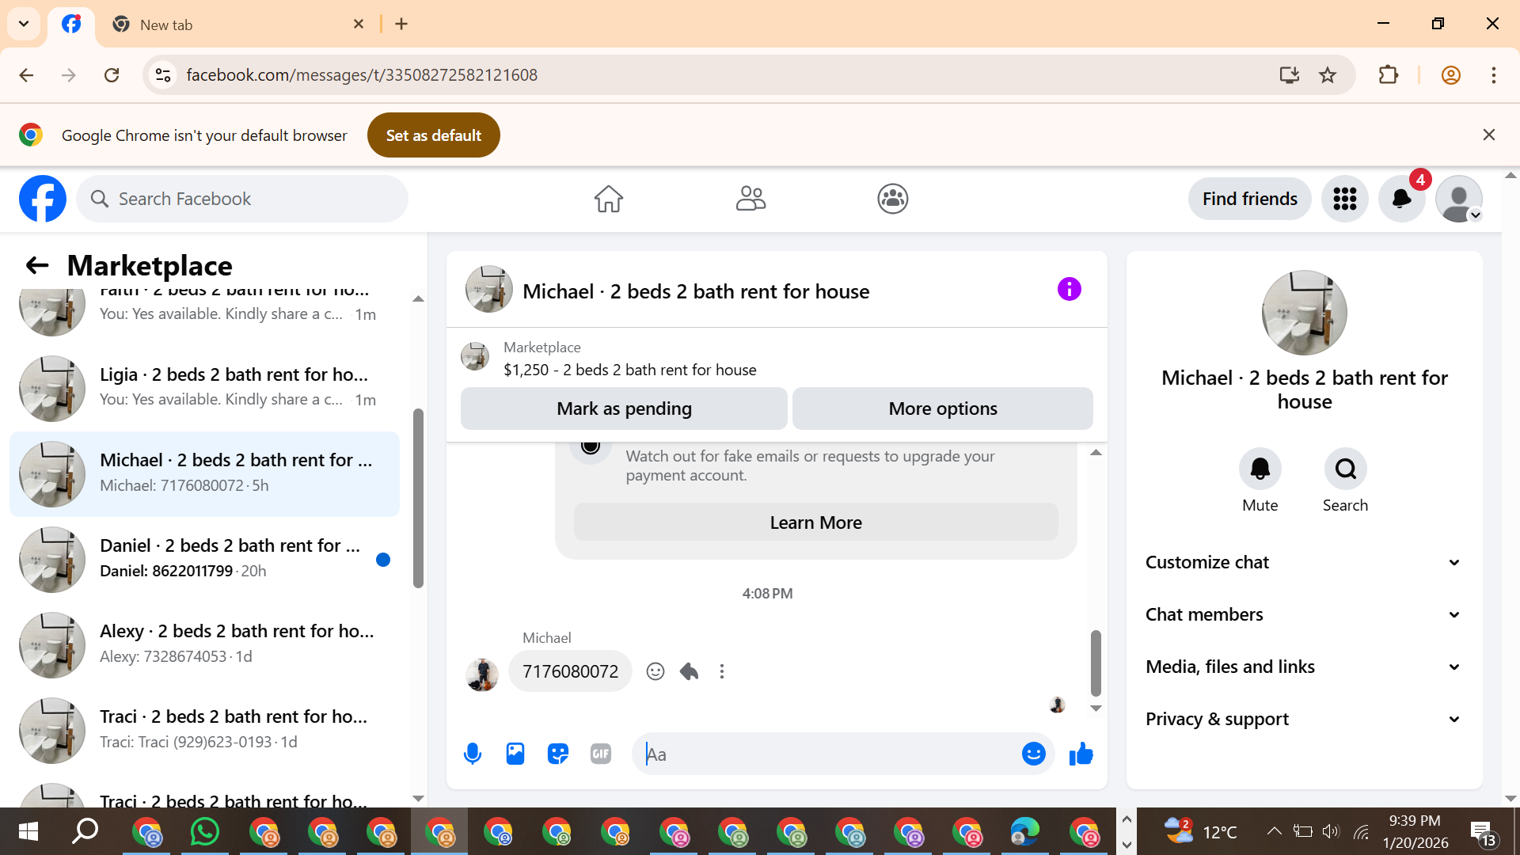
Task: Open a new browser tab
Action: (401, 24)
